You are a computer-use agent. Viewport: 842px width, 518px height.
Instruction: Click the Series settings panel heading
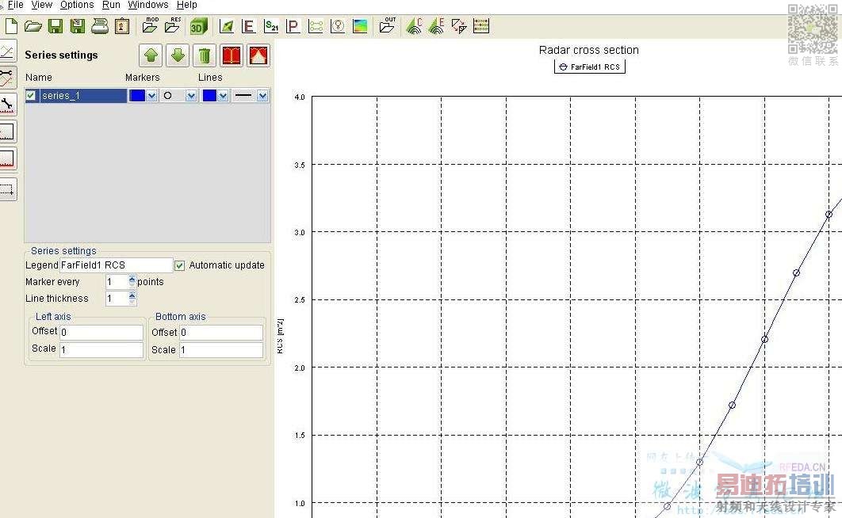pos(61,55)
